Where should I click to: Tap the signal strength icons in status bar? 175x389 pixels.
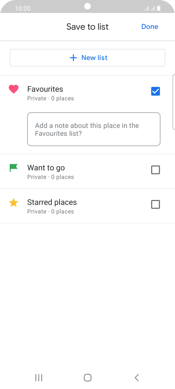click(150, 9)
